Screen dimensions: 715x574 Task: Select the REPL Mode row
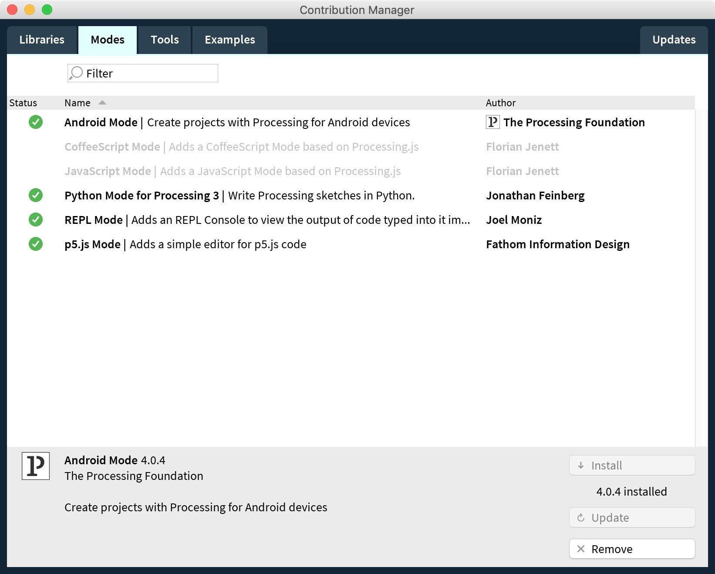click(x=351, y=220)
